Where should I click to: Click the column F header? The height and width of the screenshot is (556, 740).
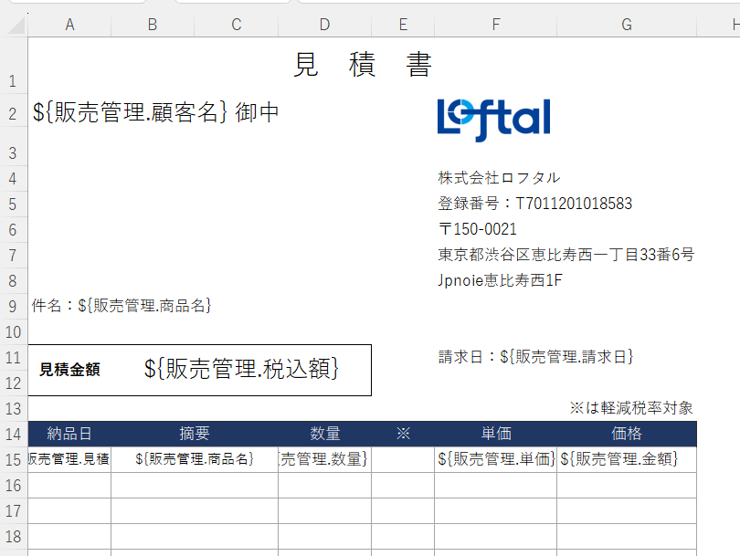coord(495,26)
